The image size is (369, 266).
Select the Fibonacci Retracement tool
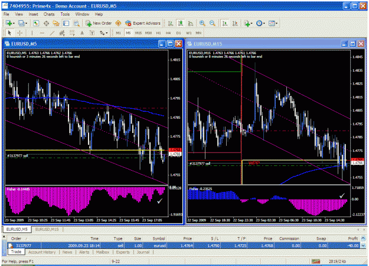(72, 33)
